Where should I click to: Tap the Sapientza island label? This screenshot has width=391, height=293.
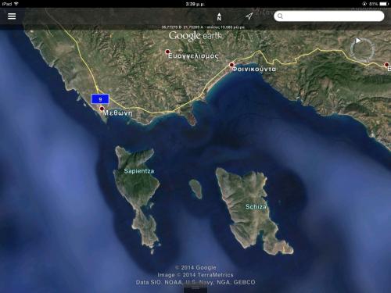tap(139, 171)
